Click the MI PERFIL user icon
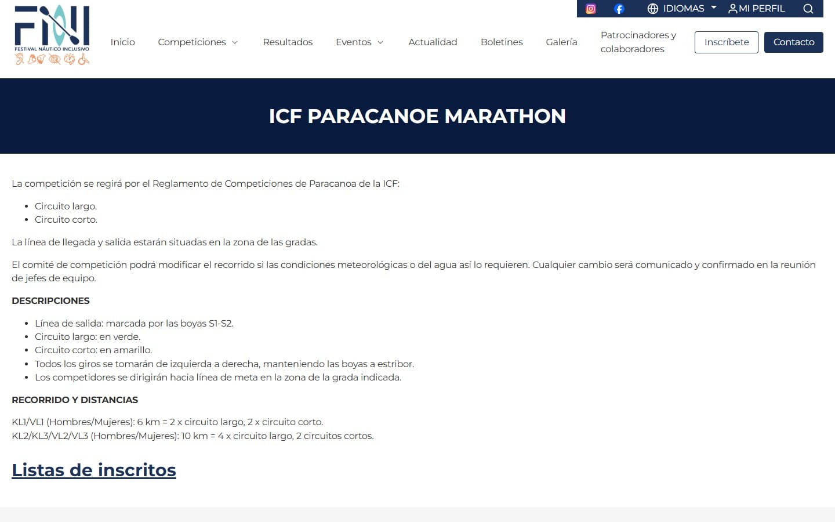The width and height of the screenshot is (835, 522). 733,9
